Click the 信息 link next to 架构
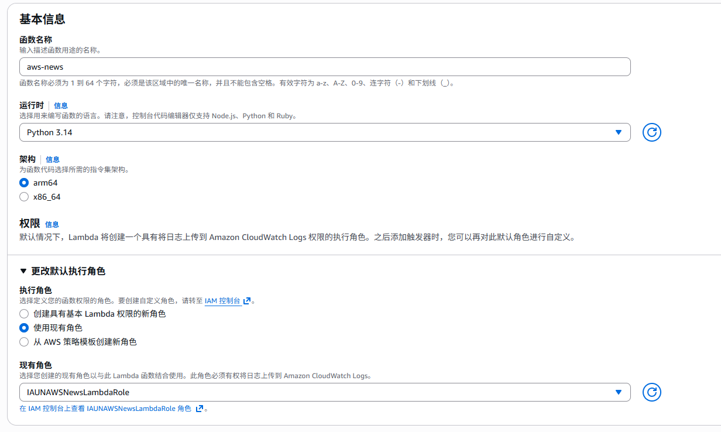The width and height of the screenshot is (721, 432). pos(53,159)
